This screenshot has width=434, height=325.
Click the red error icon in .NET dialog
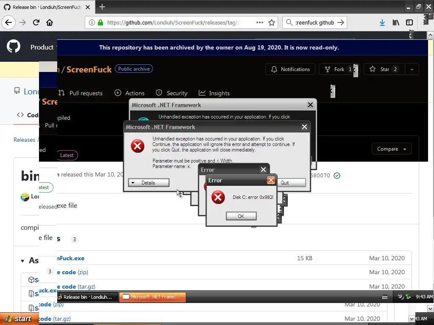[x=138, y=146]
